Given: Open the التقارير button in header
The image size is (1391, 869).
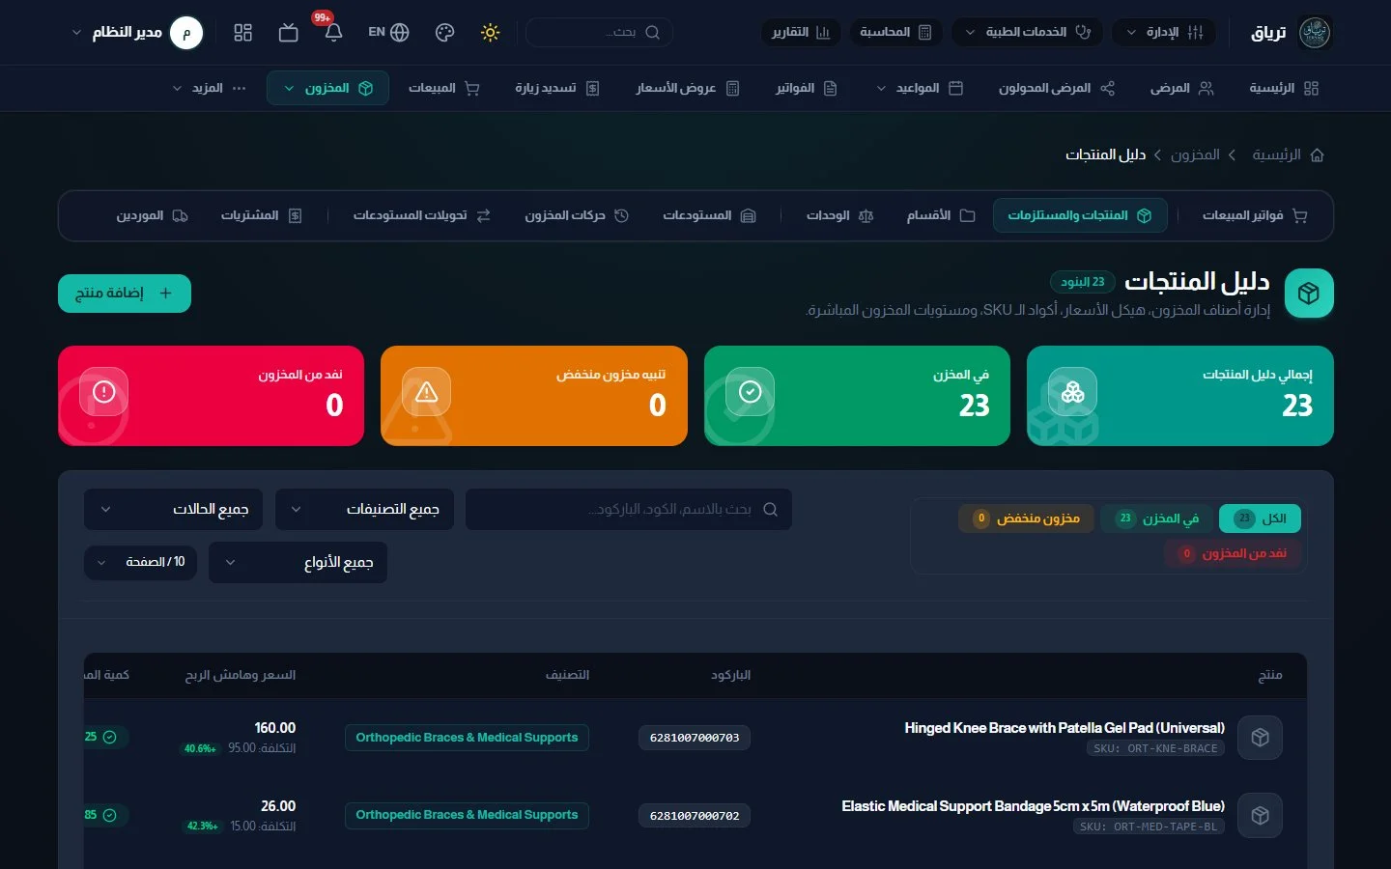Looking at the screenshot, I should [x=801, y=33].
